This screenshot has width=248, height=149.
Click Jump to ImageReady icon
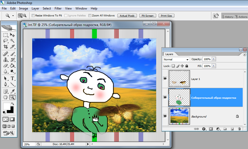click(9, 133)
